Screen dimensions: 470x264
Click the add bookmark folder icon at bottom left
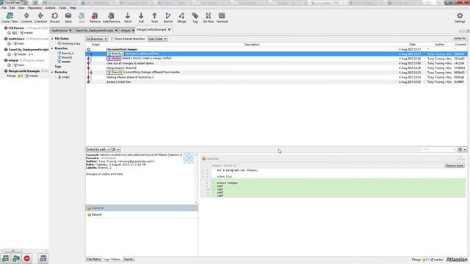coord(16,258)
